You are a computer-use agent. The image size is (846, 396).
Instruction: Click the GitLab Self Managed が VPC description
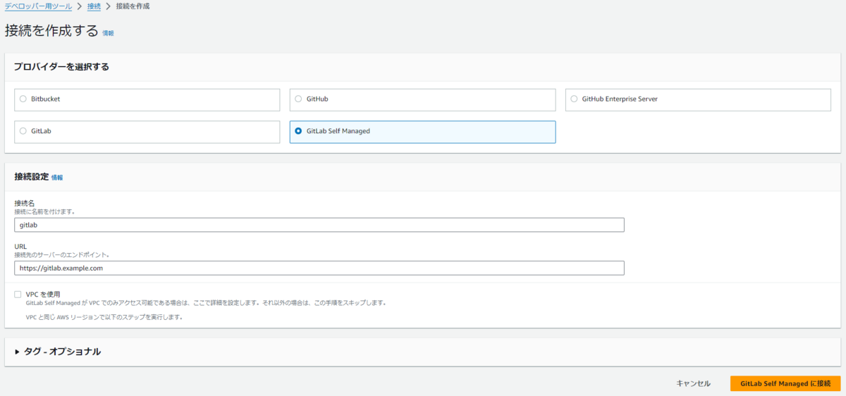[x=206, y=302]
